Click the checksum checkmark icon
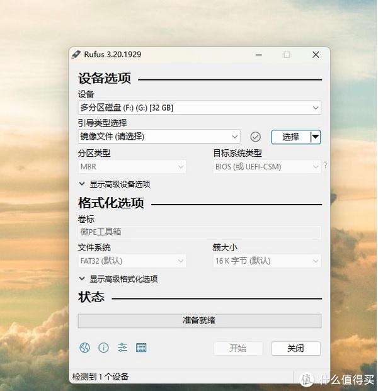Screen dimensions: 378x391 (x=255, y=137)
